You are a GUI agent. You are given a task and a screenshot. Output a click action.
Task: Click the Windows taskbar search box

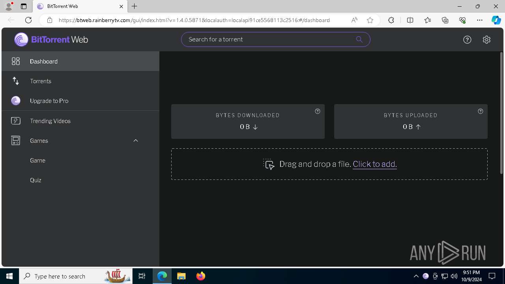[x=75, y=276]
